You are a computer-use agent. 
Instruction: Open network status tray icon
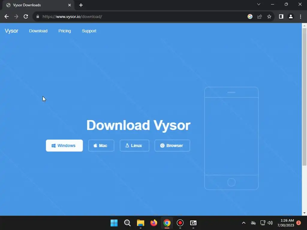click(263, 223)
